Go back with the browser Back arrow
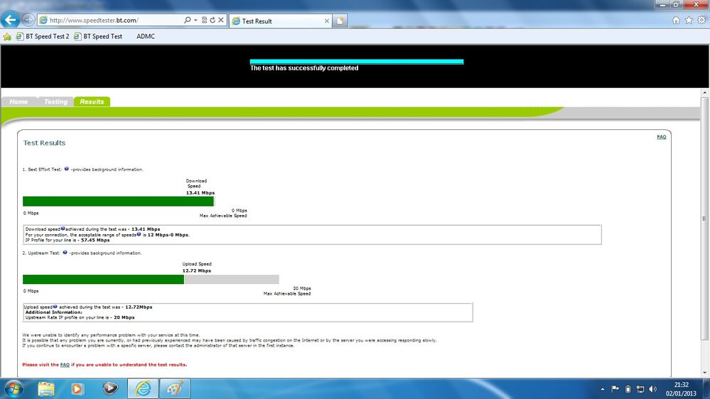The image size is (710, 399). point(10,19)
